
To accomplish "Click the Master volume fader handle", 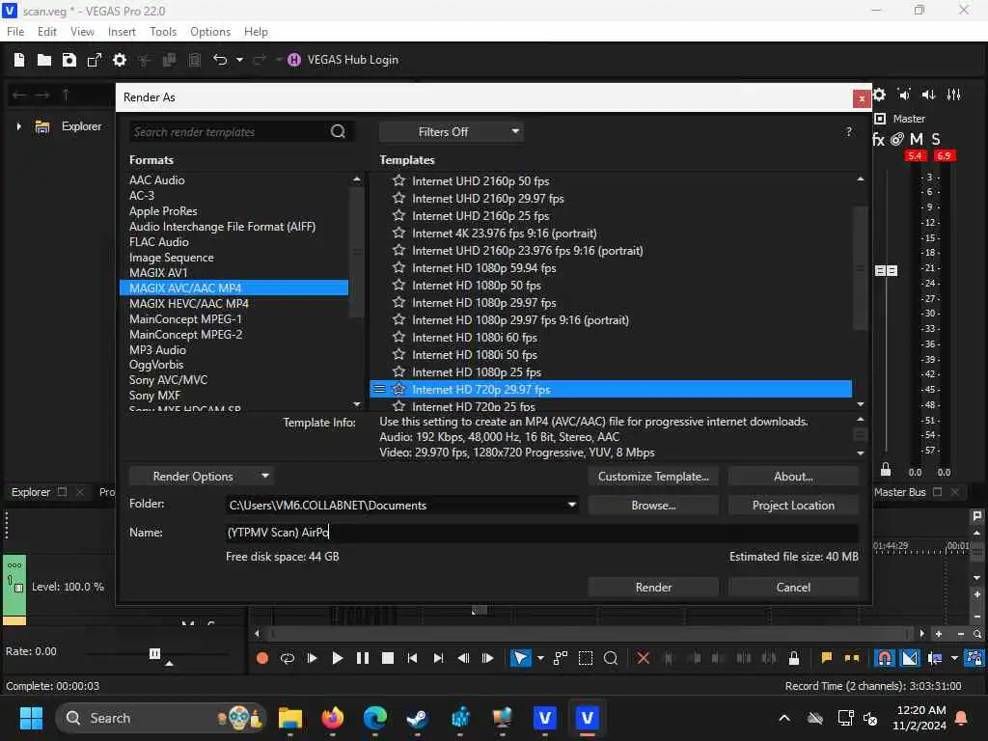I will coord(886,270).
